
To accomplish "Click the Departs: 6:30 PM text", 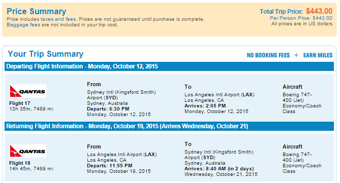I will click(108, 109).
